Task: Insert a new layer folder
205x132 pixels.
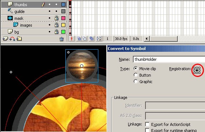Action: point(19,39)
